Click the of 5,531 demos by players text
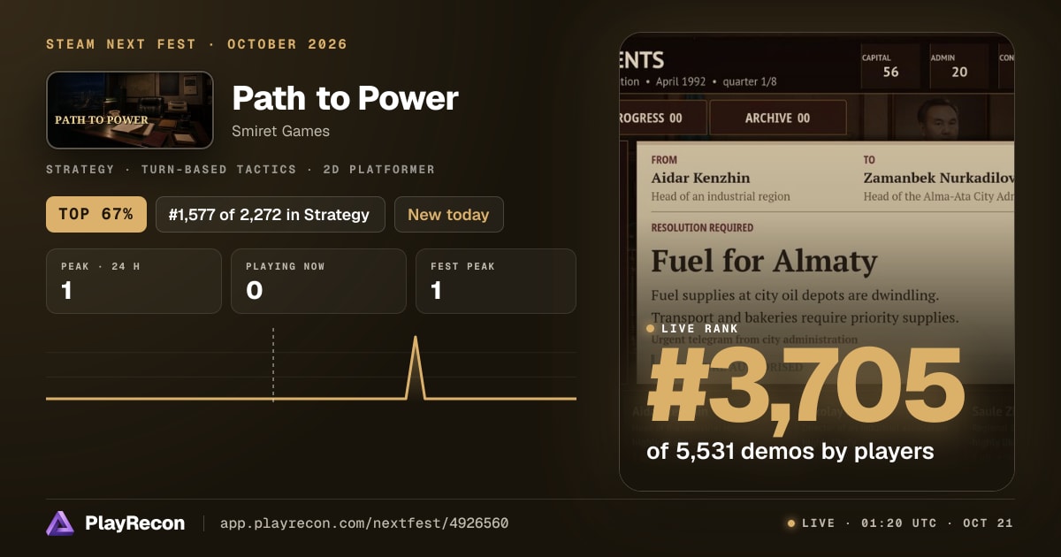The image size is (1061, 557). tap(790, 451)
